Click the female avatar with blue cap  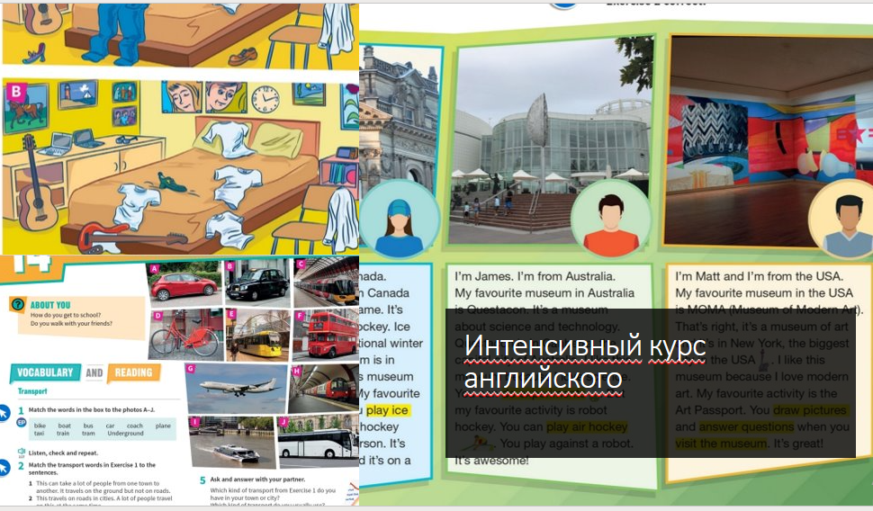399,220
